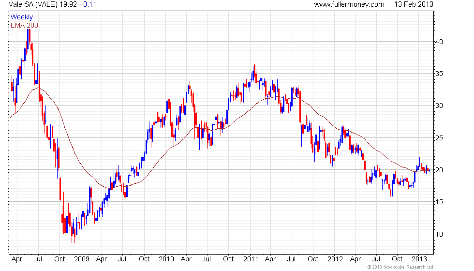Click the 2012 year label on time axis
The width and height of the screenshot is (474, 271).
coord(335,259)
